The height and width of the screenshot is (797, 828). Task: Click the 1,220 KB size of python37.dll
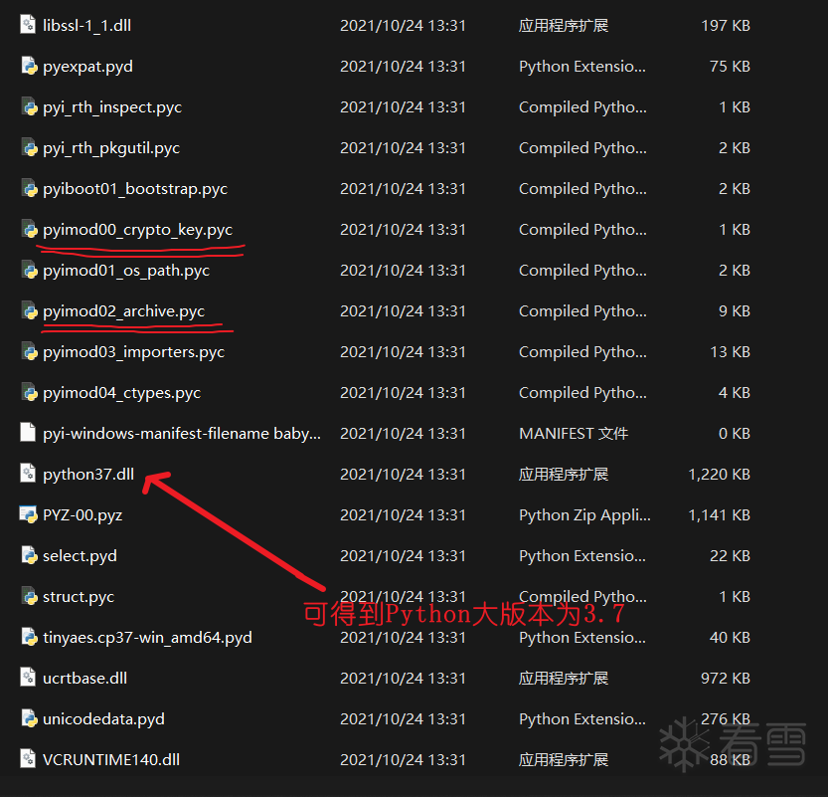point(720,474)
